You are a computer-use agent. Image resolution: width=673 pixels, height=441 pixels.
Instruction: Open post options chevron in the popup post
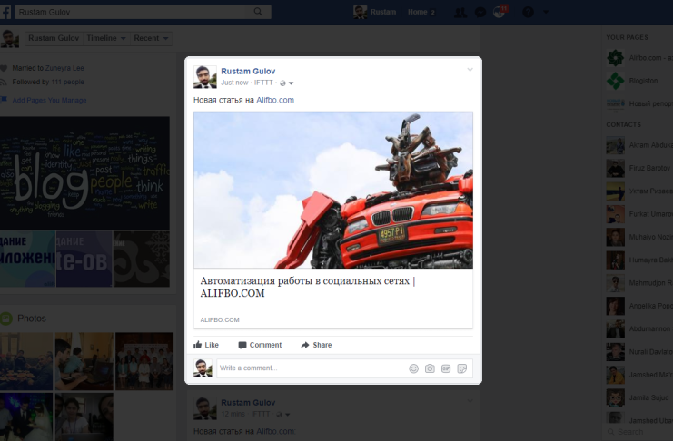point(470,70)
